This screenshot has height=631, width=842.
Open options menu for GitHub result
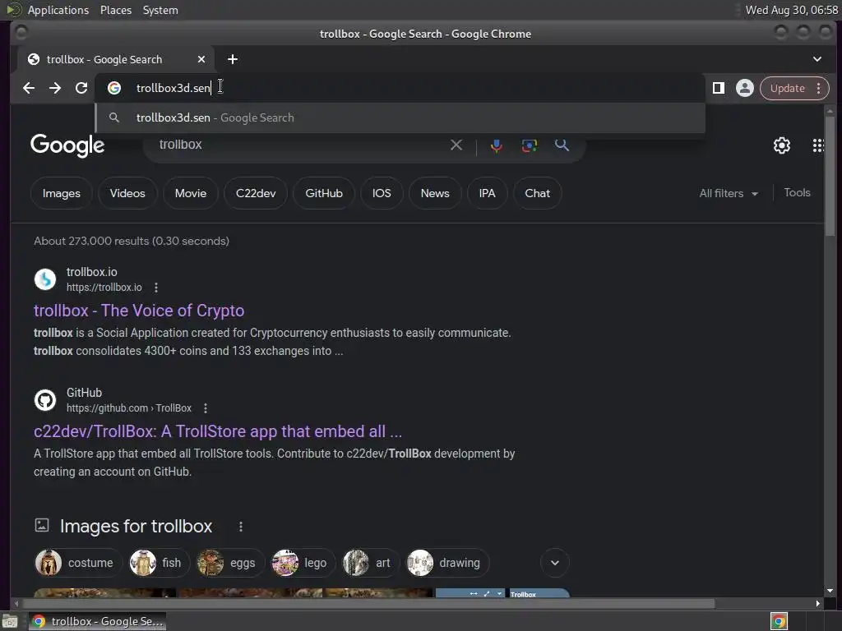tap(206, 408)
